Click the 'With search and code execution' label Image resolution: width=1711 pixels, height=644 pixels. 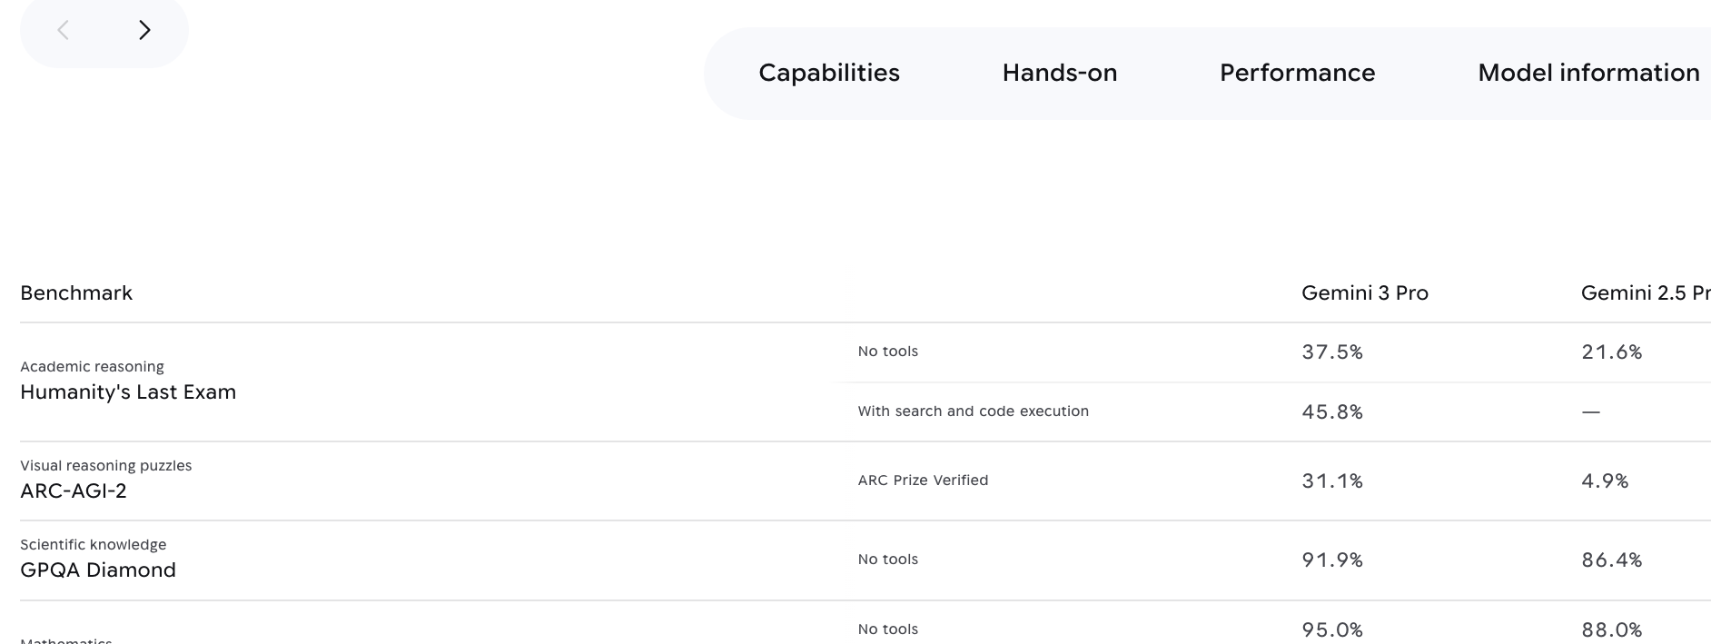[973, 411]
